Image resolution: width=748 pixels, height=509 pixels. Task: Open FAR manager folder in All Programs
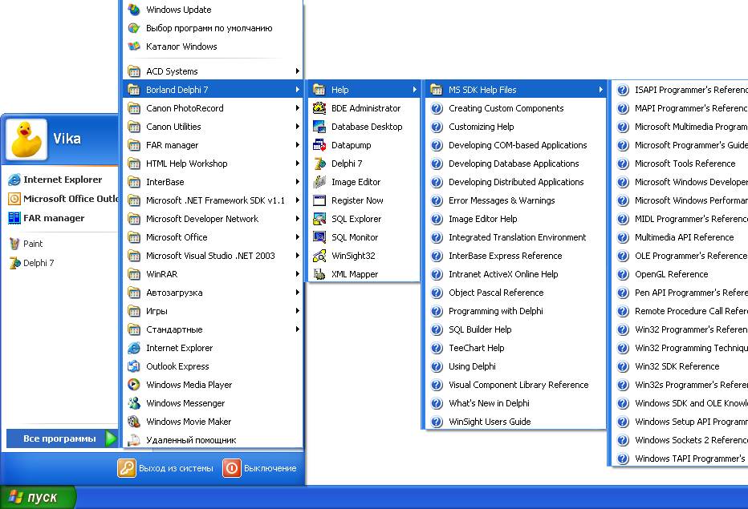213,145
